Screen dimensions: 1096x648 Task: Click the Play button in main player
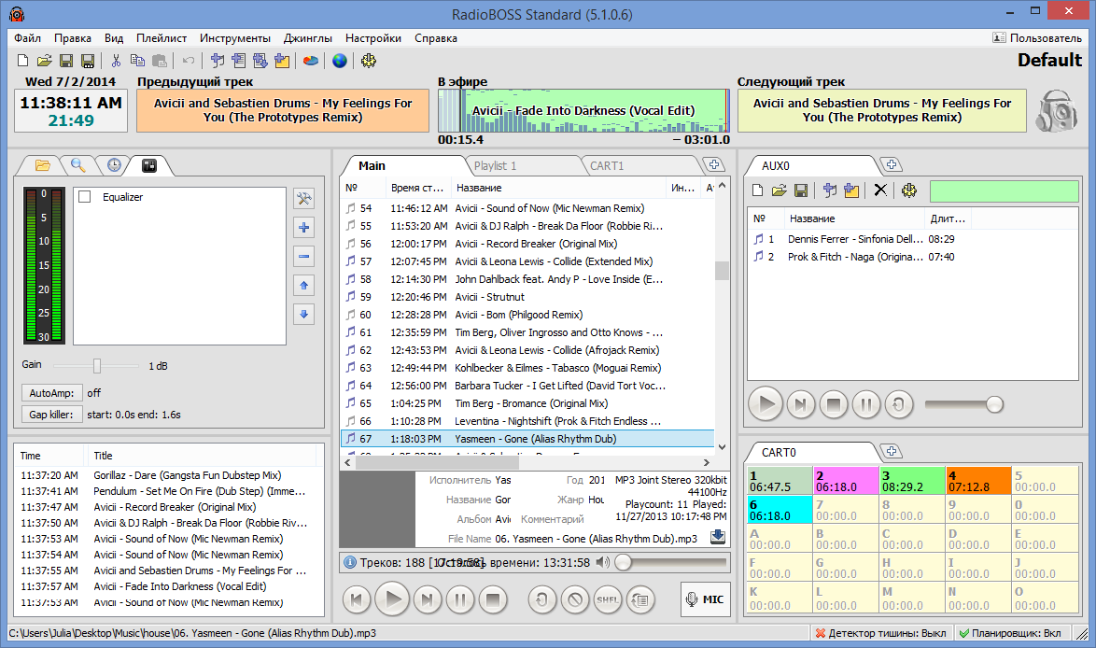pyautogui.click(x=392, y=599)
